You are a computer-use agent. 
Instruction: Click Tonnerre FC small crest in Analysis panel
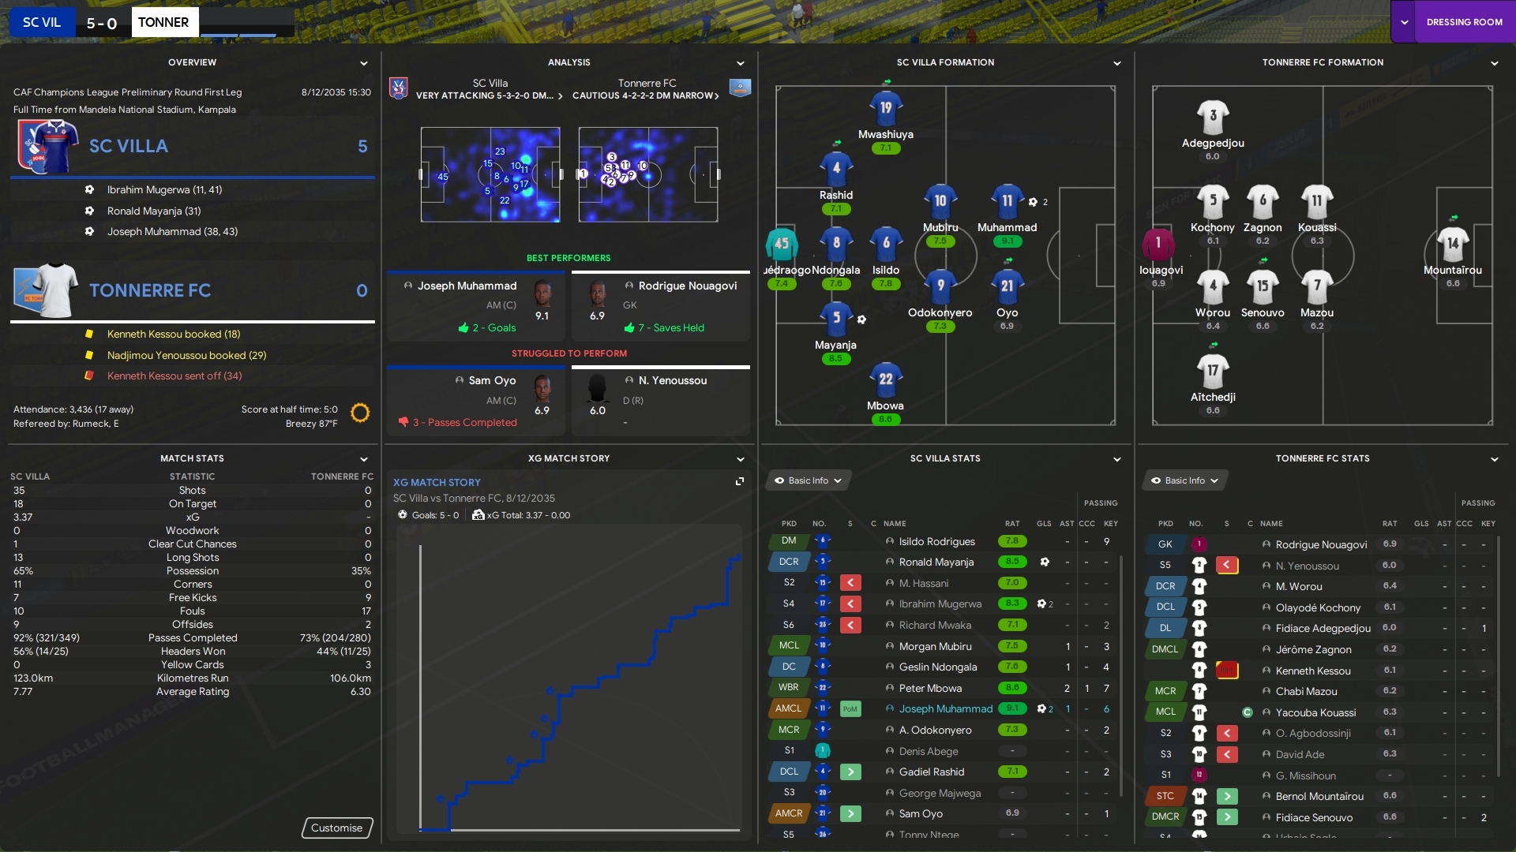740,88
